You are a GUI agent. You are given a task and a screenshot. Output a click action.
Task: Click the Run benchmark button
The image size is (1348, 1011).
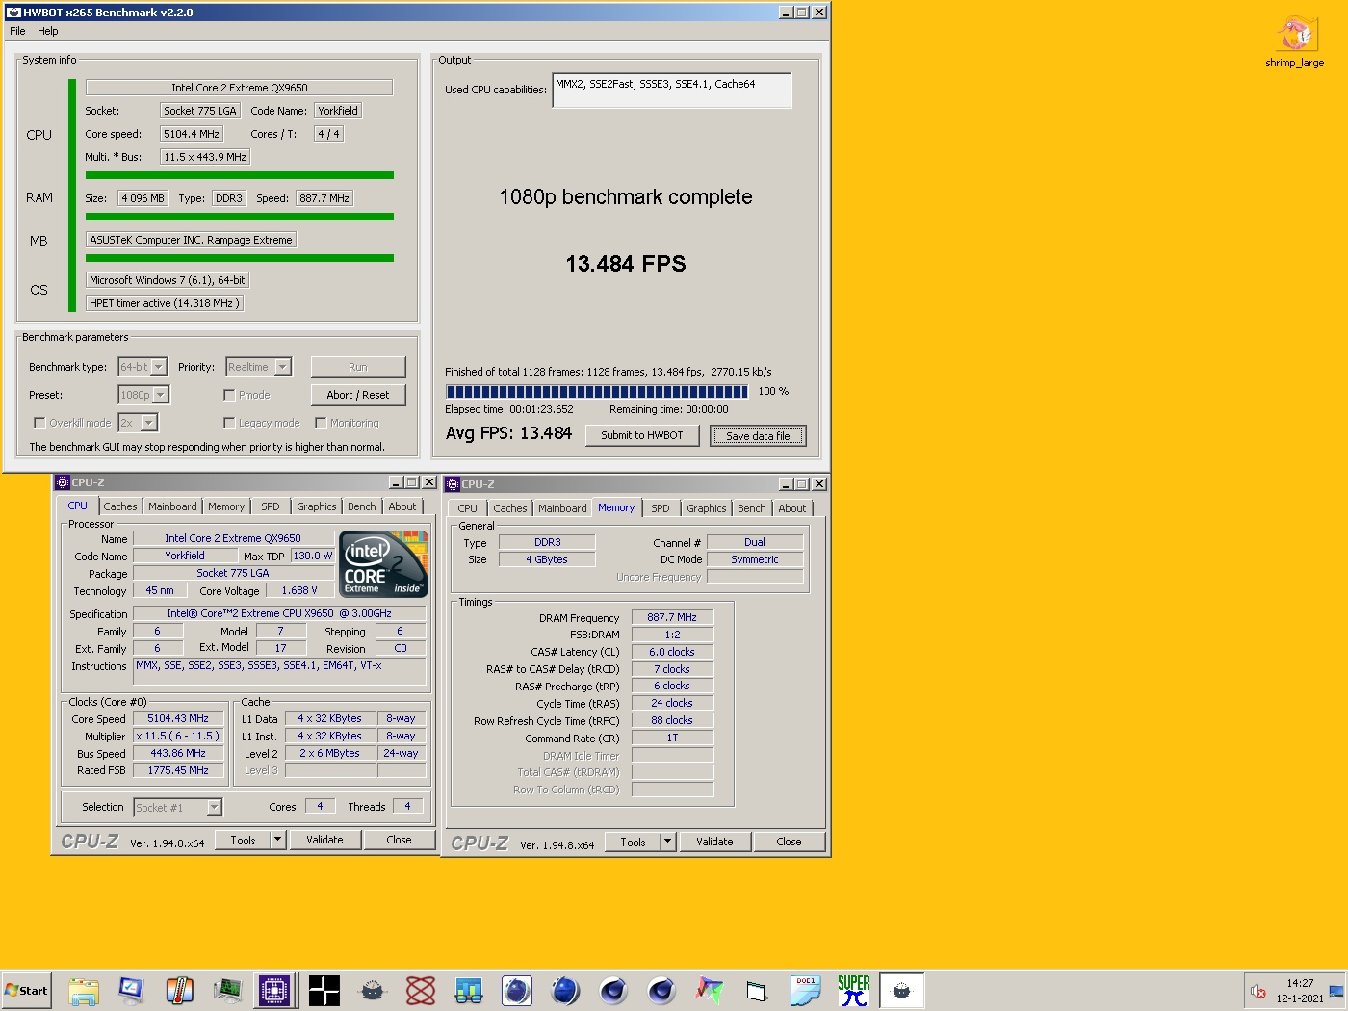[358, 367]
